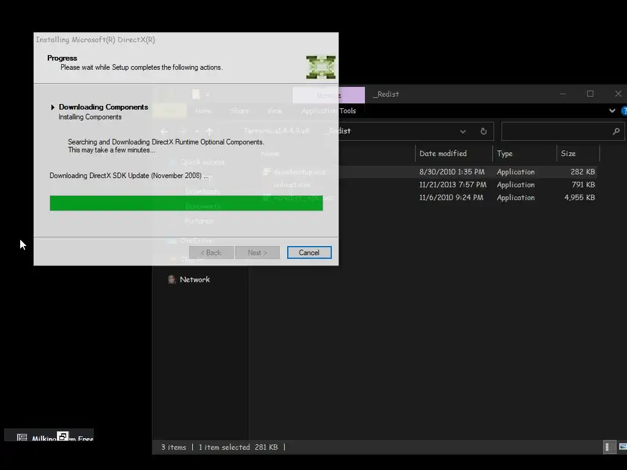
Task: Click the magnifier search icon
Action: 616,131
